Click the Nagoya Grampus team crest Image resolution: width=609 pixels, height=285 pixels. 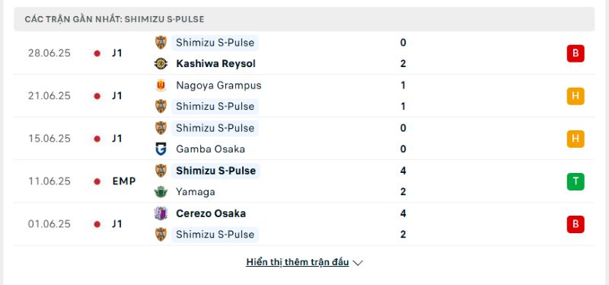click(x=161, y=85)
